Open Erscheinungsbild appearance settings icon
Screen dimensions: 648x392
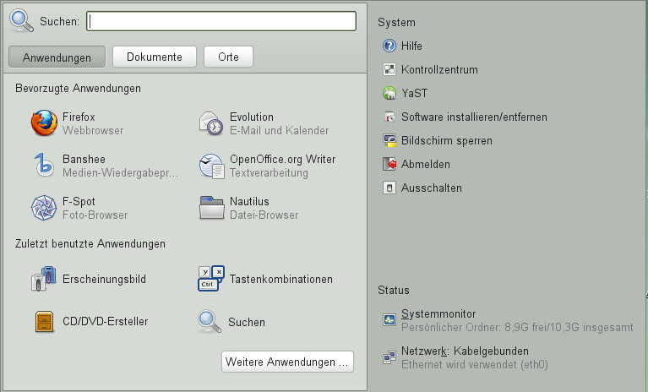pyautogui.click(x=44, y=279)
